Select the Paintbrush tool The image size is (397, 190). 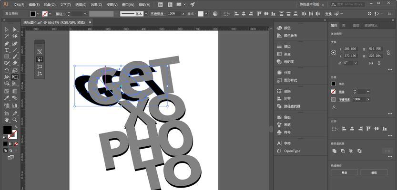[15, 57]
